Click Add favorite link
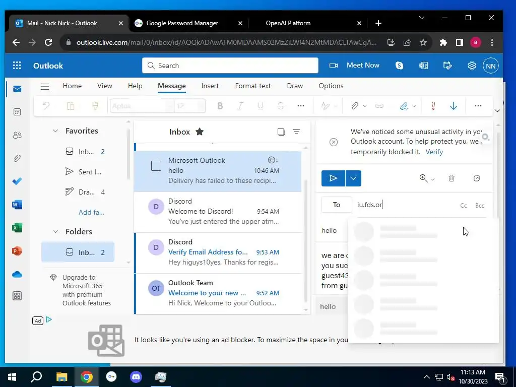The height and width of the screenshot is (387, 516). pos(91,212)
